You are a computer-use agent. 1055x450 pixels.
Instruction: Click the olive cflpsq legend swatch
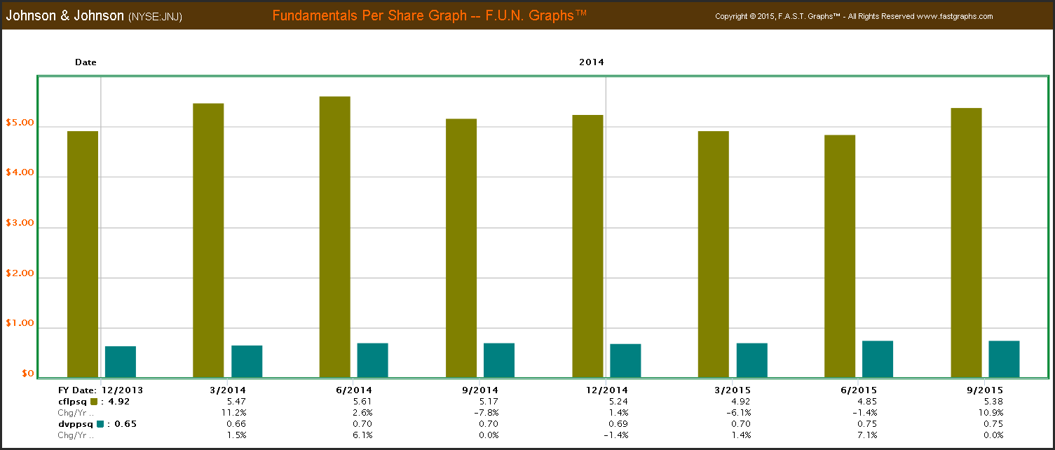(x=94, y=402)
